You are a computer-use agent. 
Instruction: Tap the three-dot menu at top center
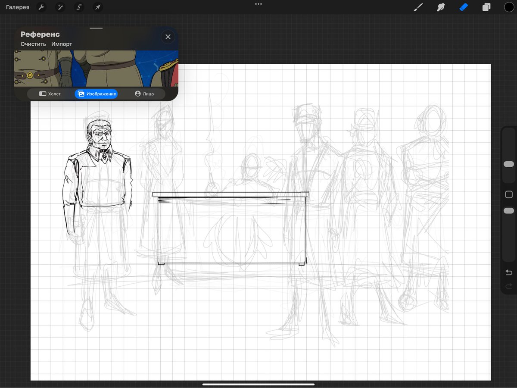258,4
